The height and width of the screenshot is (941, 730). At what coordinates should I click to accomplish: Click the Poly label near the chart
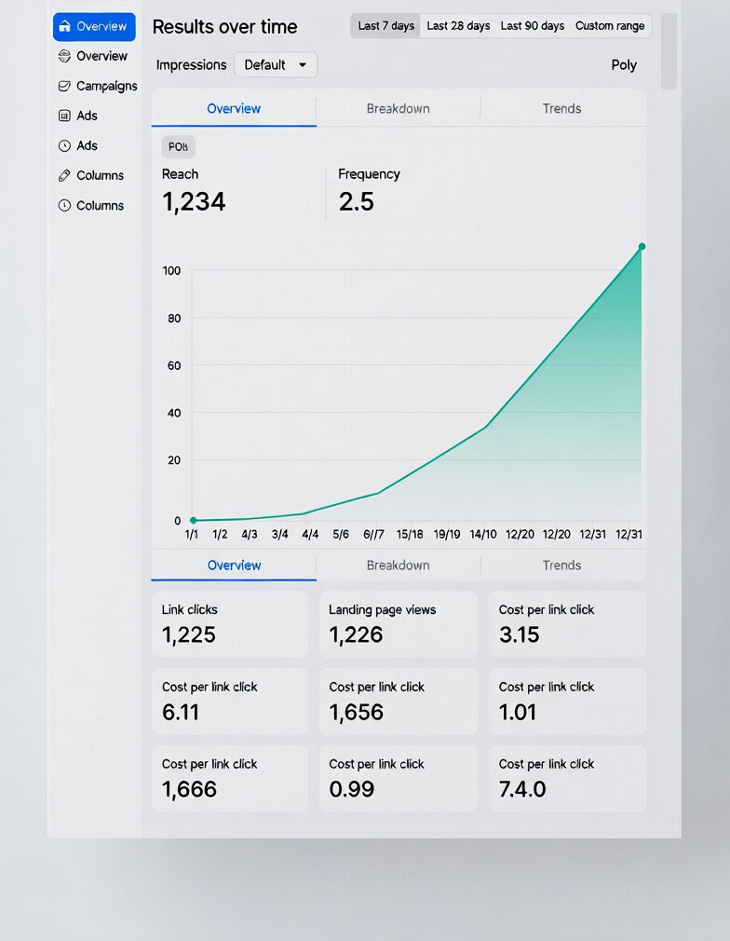click(x=624, y=65)
